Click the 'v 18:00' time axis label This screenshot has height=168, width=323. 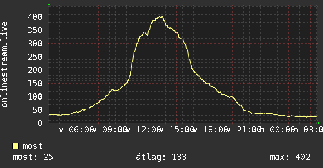[211, 130]
